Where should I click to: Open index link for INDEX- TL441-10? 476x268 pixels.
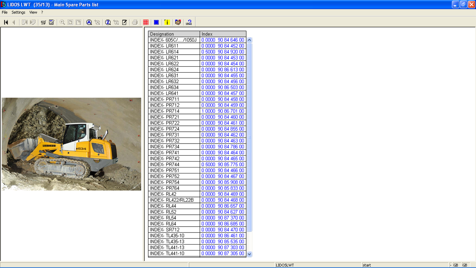pyautogui.click(x=223, y=253)
